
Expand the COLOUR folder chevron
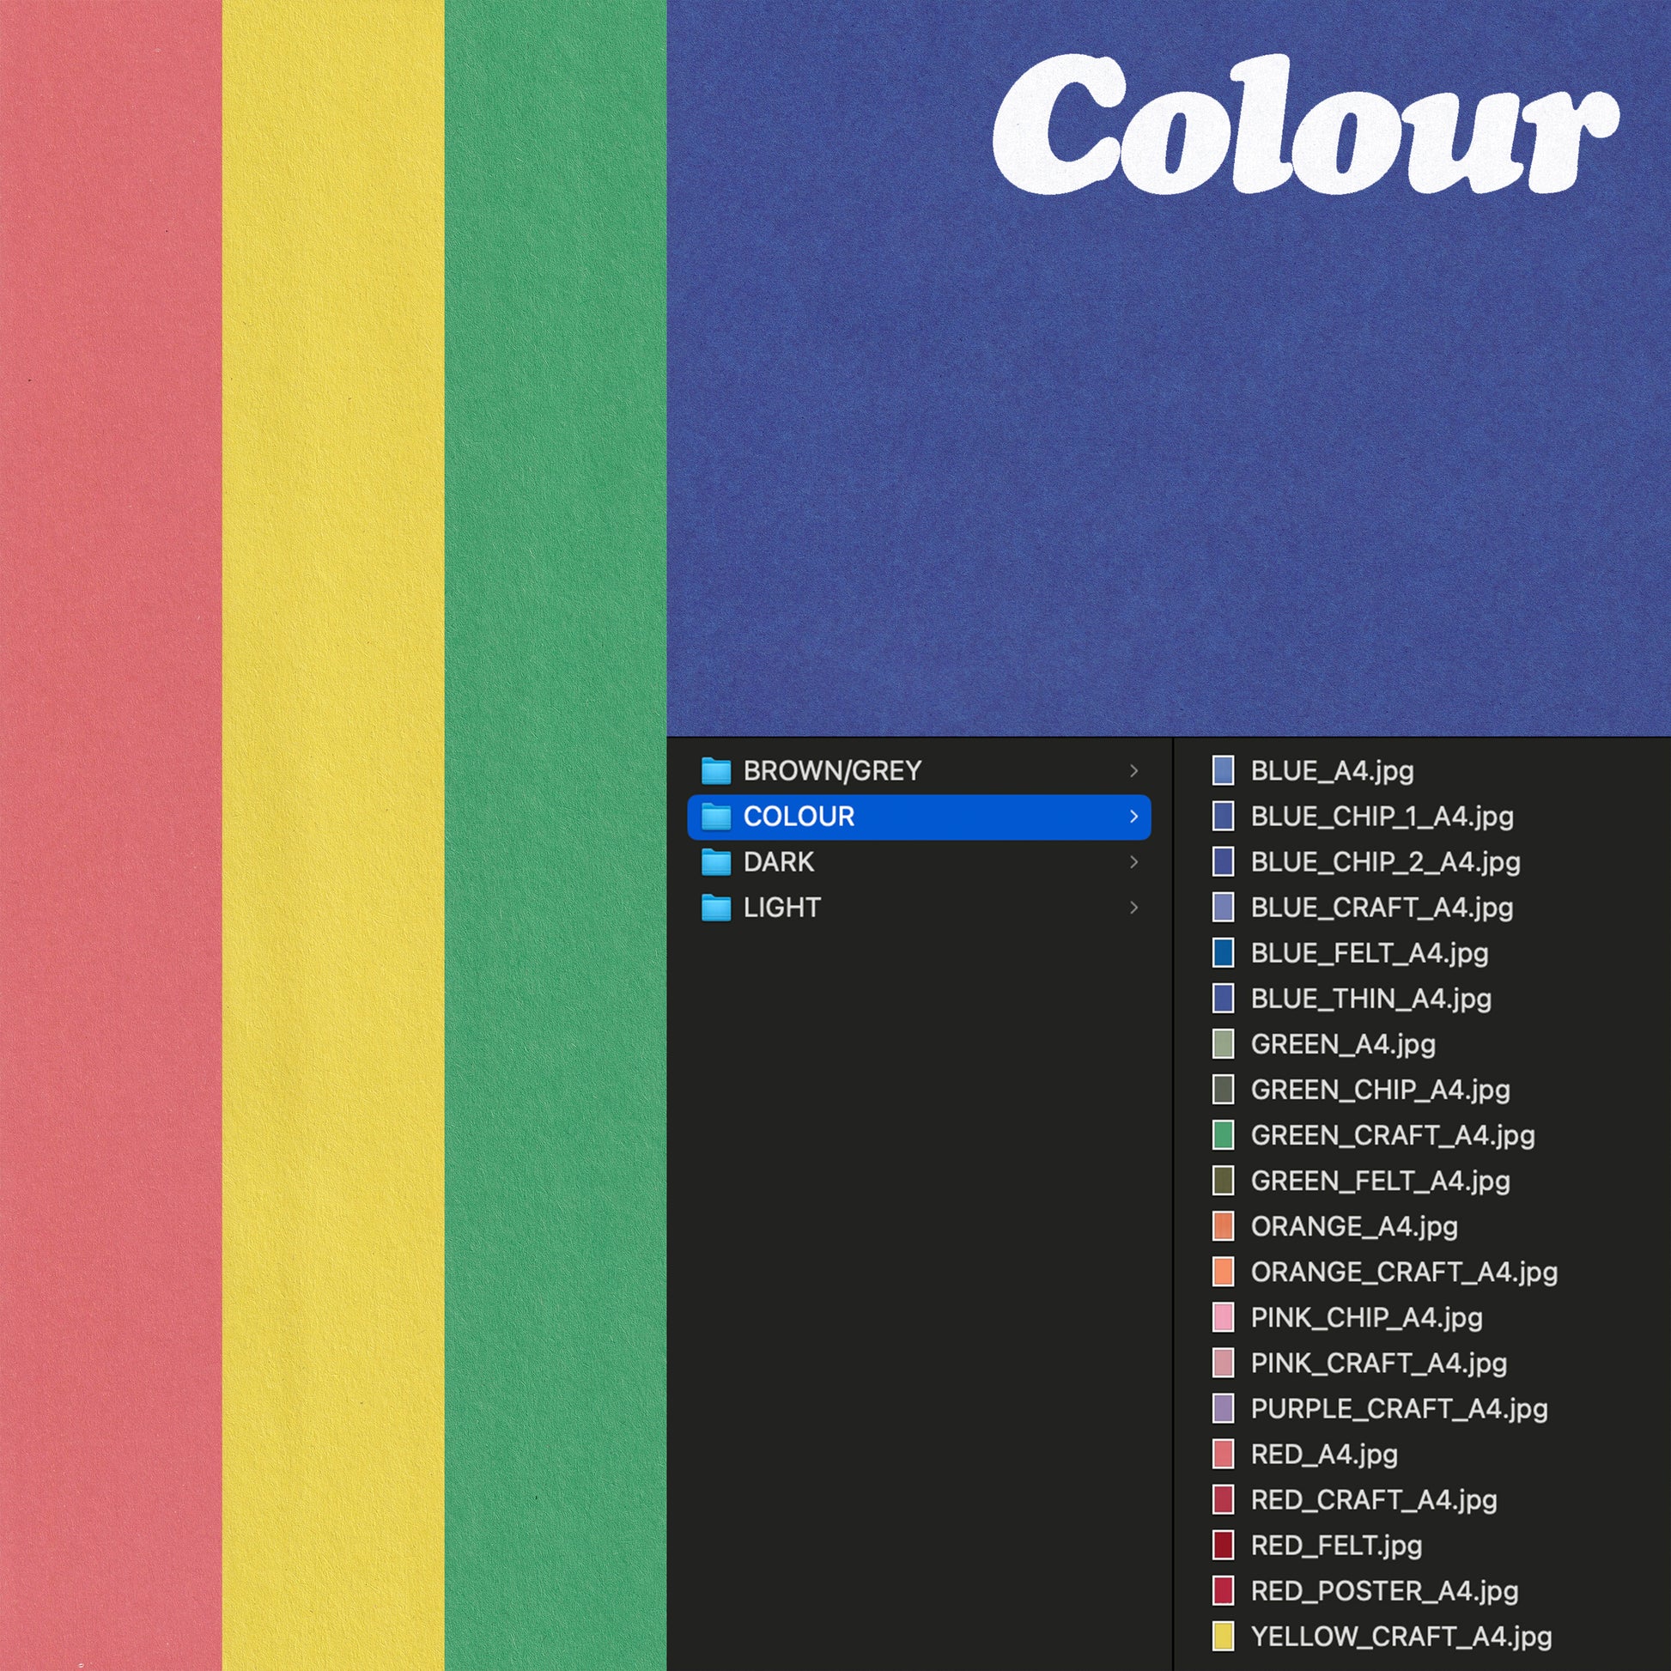pyautogui.click(x=1133, y=817)
